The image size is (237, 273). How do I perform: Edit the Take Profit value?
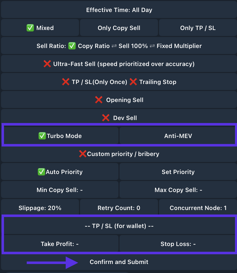(60, 244)
